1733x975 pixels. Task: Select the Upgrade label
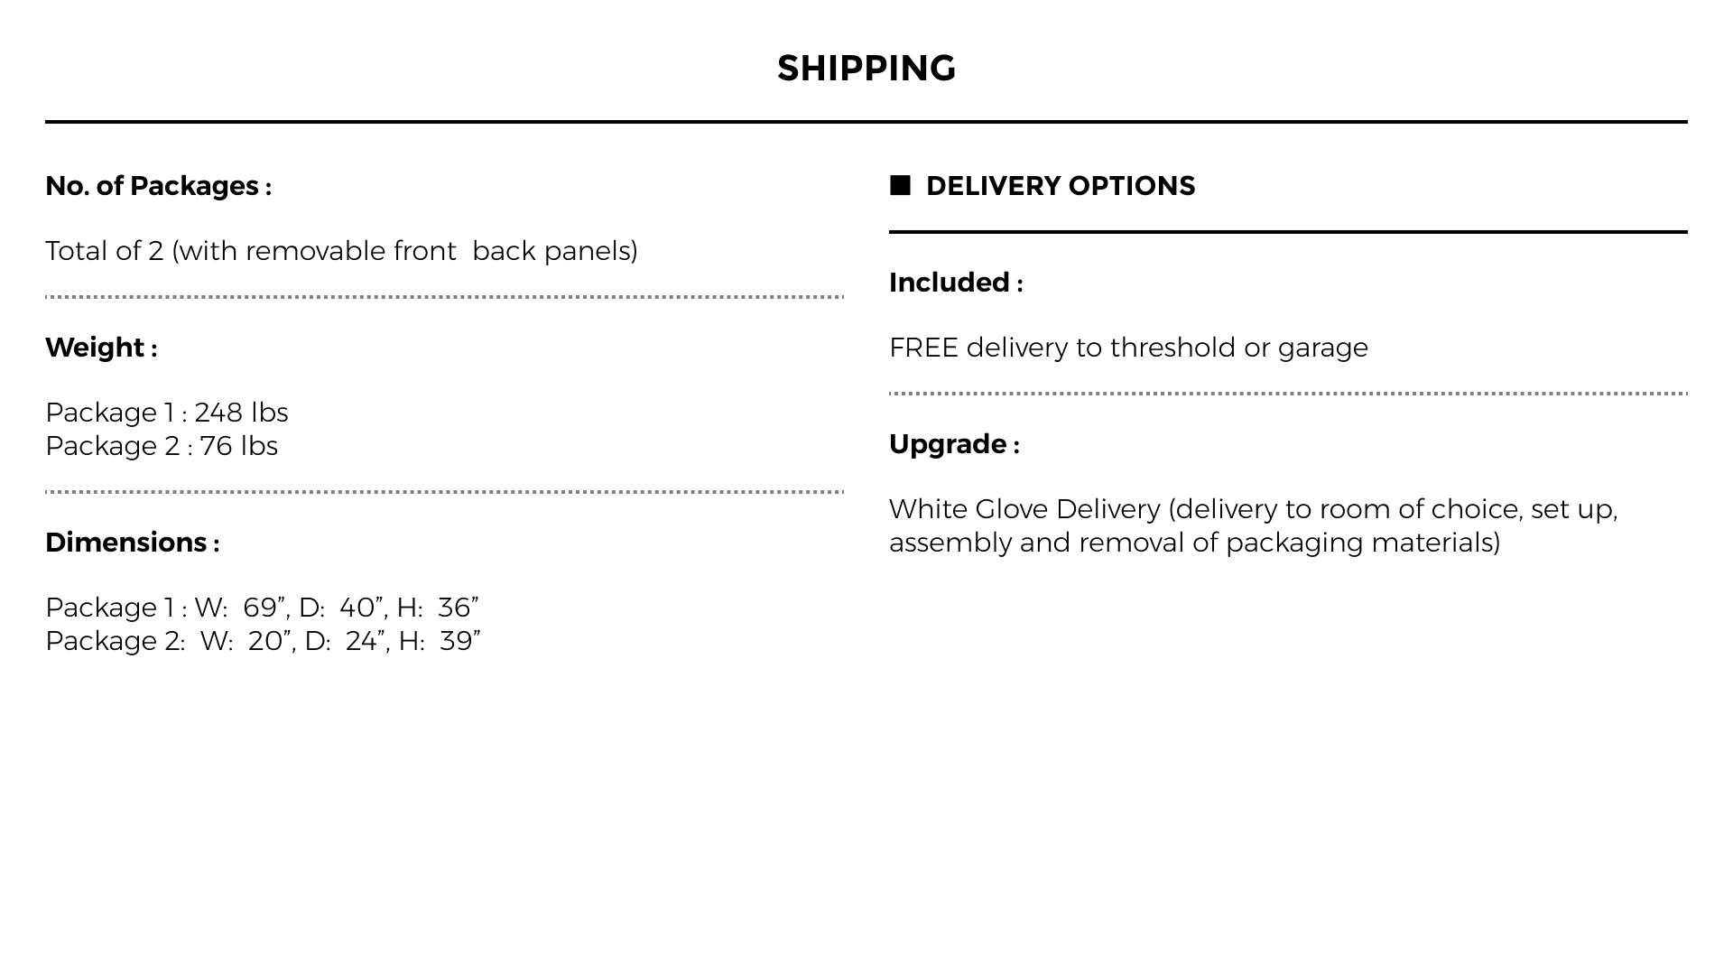pos(954,444)
